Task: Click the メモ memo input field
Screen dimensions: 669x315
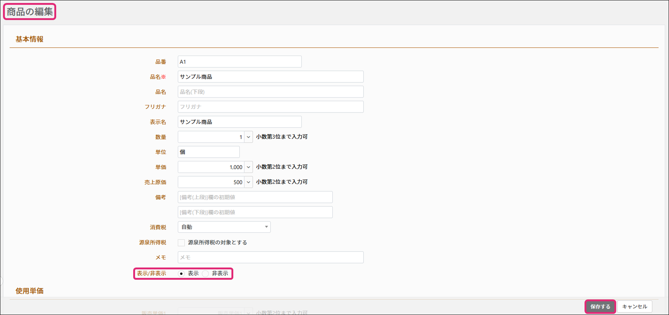Action: click(270, 257)
